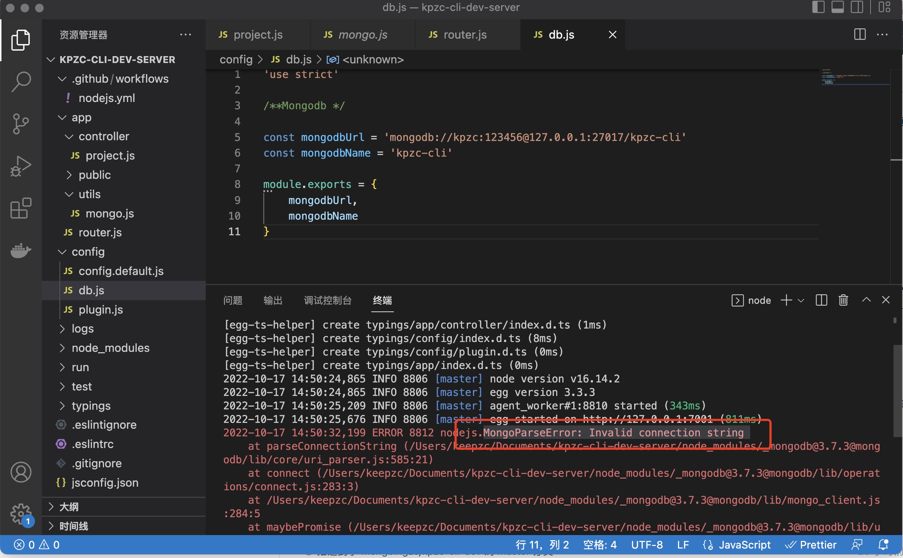Collapse the app folder
This screenshot has width=903, height=558.
pos(124,117)
